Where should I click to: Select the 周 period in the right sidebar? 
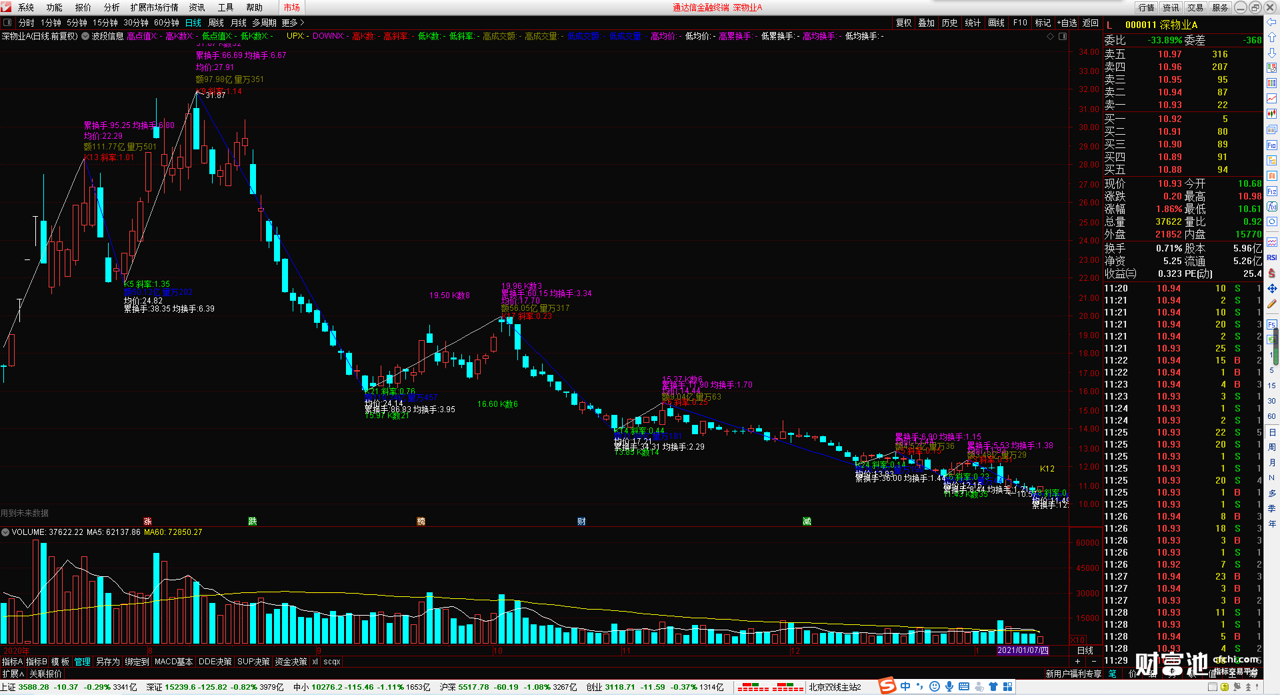pyautogui.click(x=1271, y=448)
